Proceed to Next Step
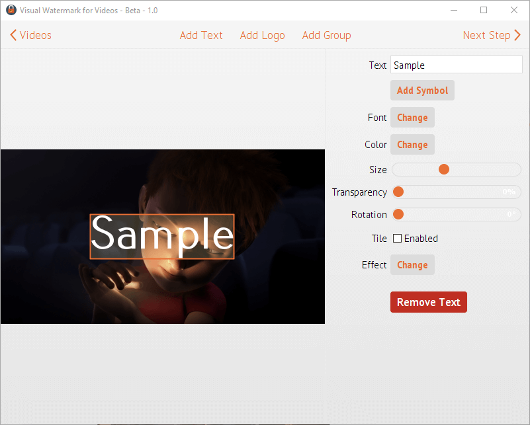Image resolution: width=530 pixels, height=425 pixels. pos(492,36)
